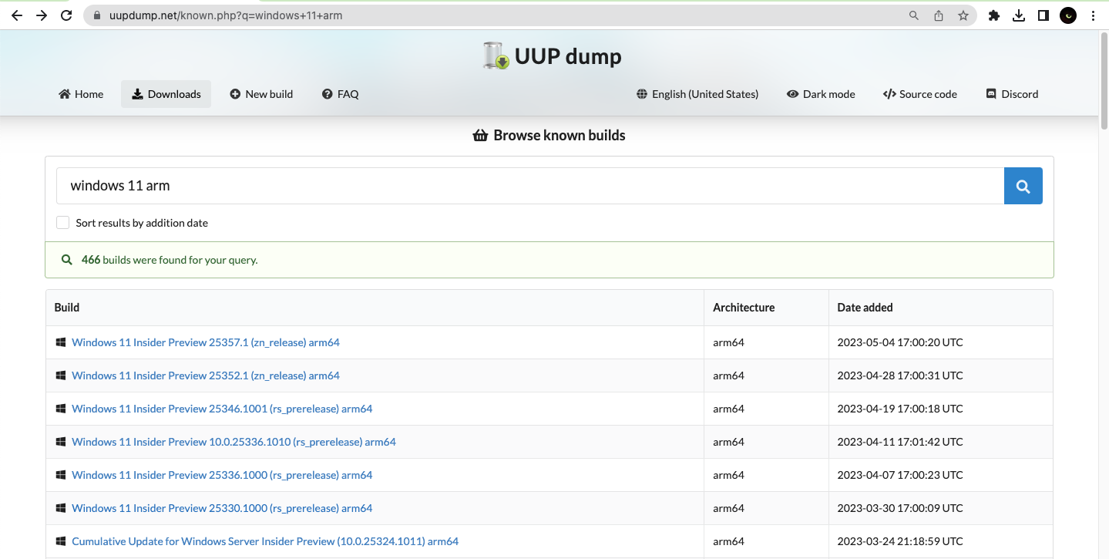
Task: Click the Windows icon beside build 25346.1001
Action: tap(61, 409)
